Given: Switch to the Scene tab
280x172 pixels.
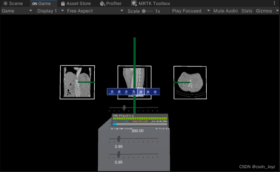Looking at the screenshot, I should point(13,3).
